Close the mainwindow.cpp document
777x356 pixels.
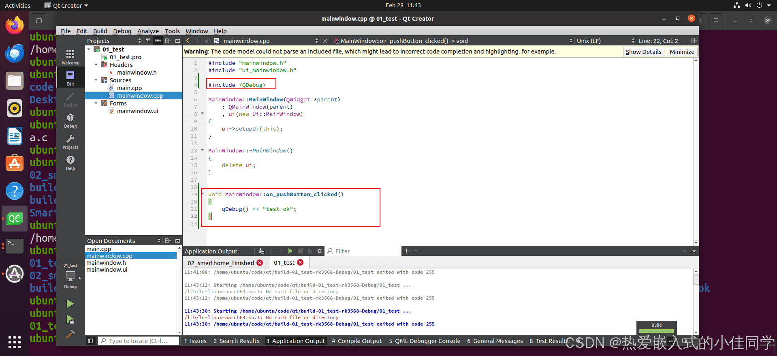325,41
